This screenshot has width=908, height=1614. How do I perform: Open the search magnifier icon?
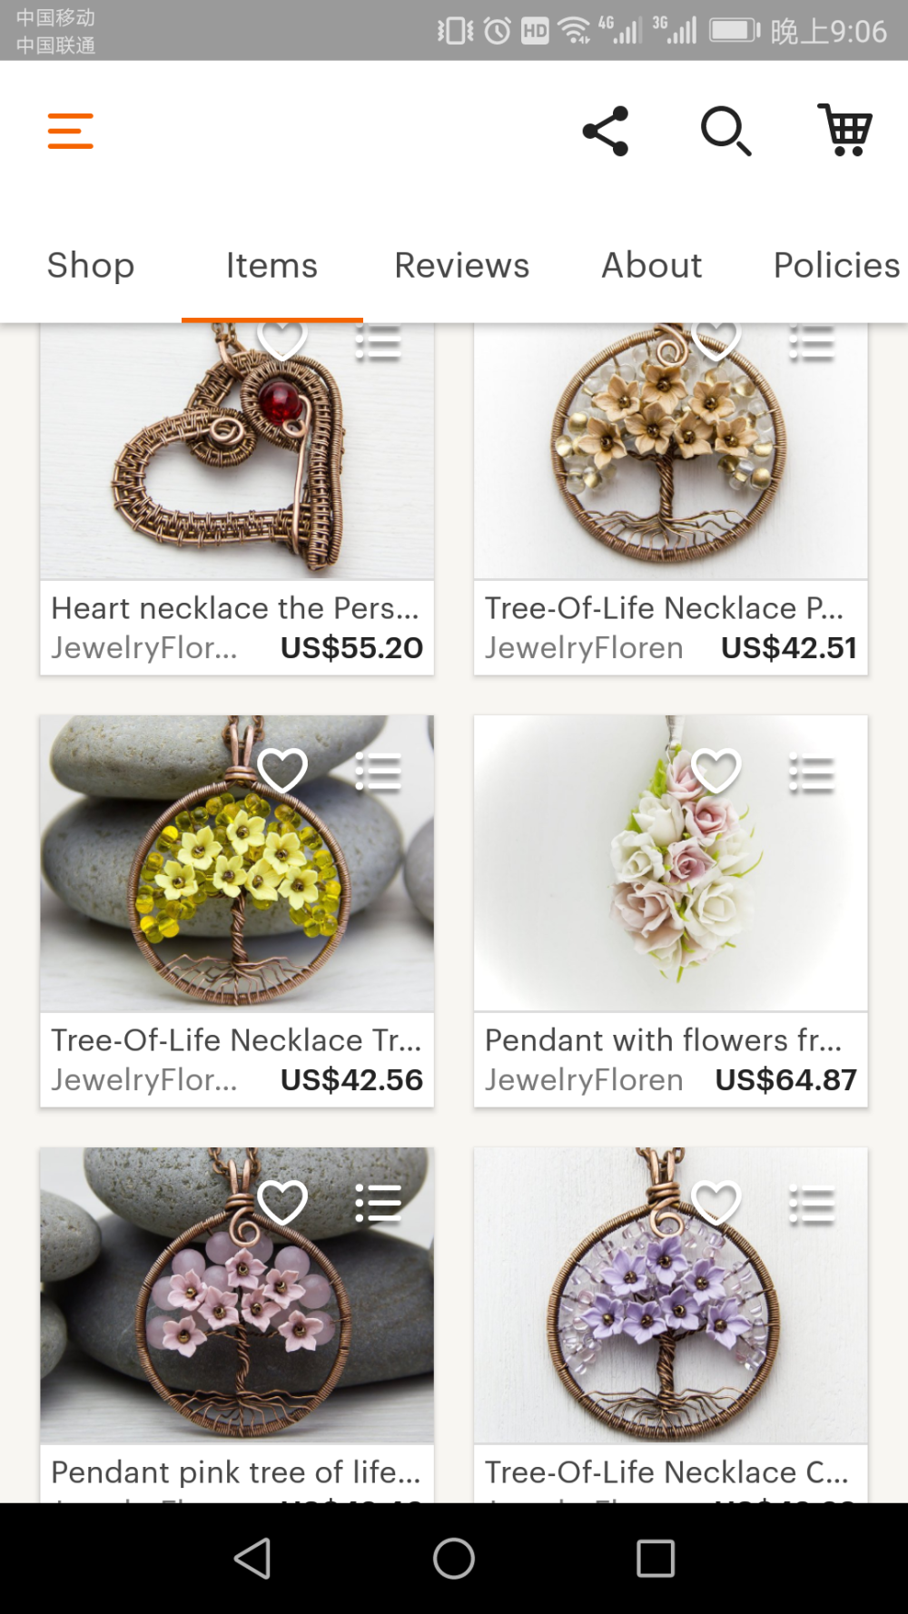point(725,131)
